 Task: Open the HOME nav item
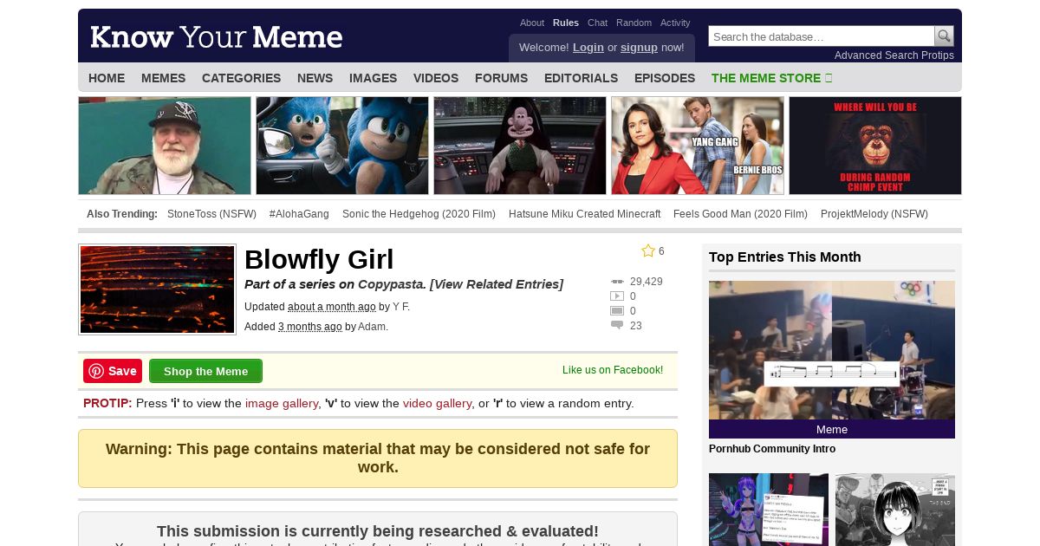click(x=107, y=78)
